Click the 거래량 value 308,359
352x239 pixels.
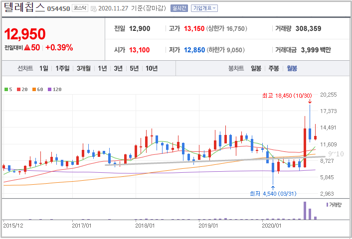309,28
